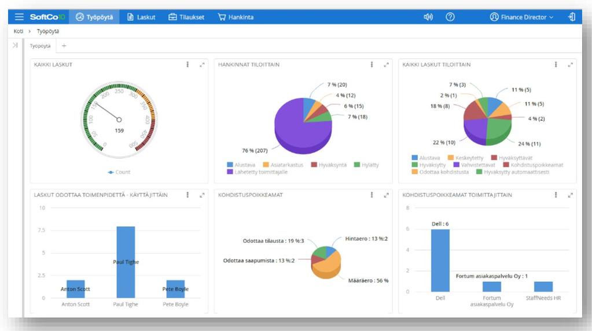Click the logout icon in top bar
Screen dimensions: 592x331
tap(572, 17)
